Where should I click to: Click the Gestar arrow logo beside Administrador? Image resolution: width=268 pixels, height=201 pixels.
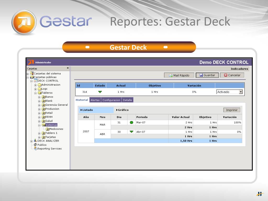(31, 62)
